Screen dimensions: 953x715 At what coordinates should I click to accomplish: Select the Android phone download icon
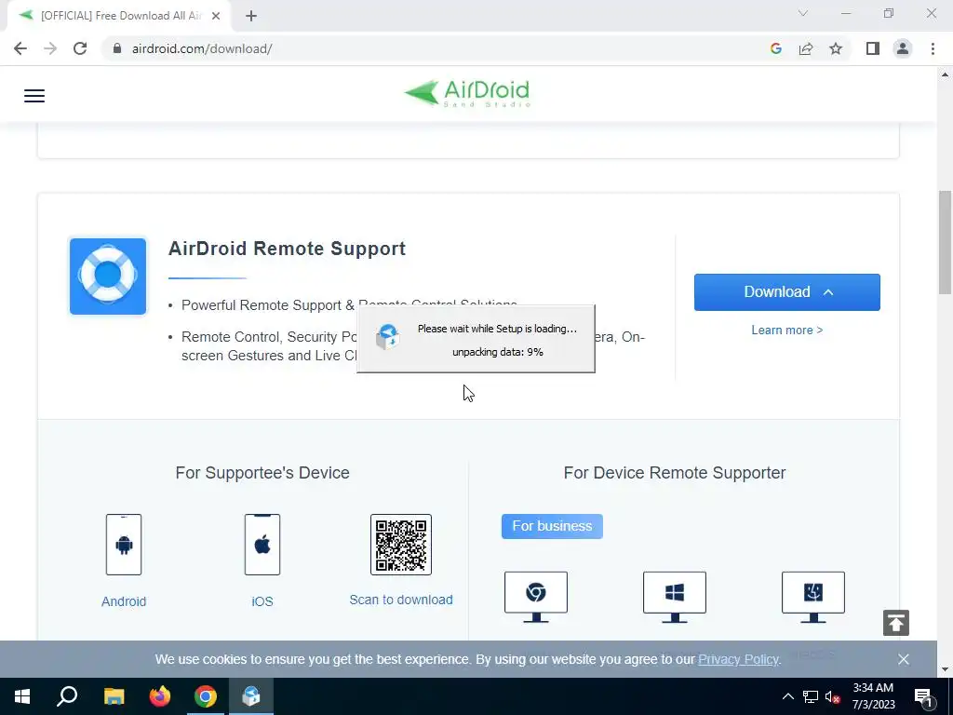click(x=124, y=545)
